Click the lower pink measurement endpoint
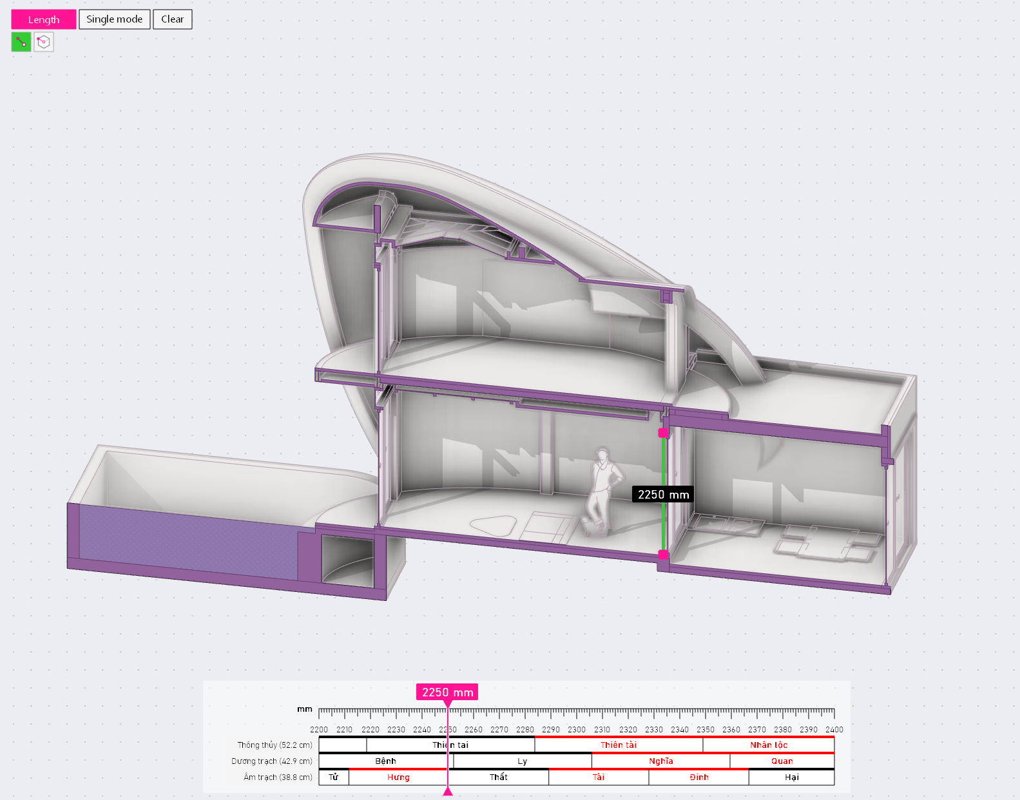Screen dimensions: 1020x800 662,554
